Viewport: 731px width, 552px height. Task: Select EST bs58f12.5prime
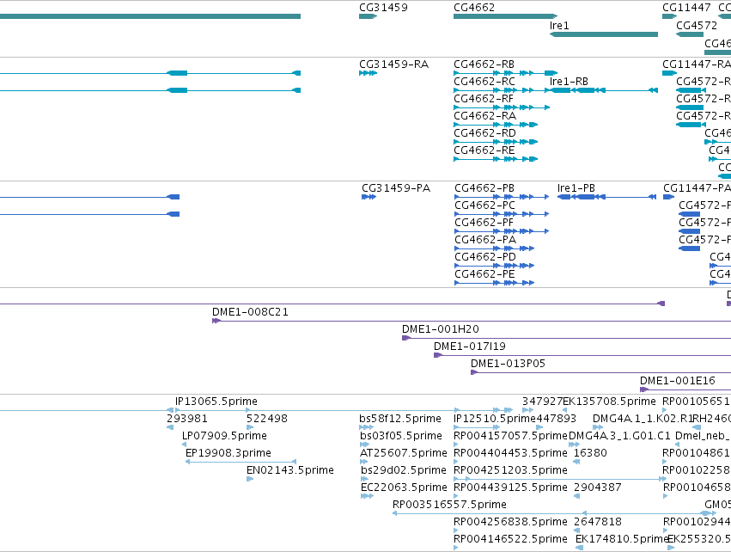(x=400, y=419)
